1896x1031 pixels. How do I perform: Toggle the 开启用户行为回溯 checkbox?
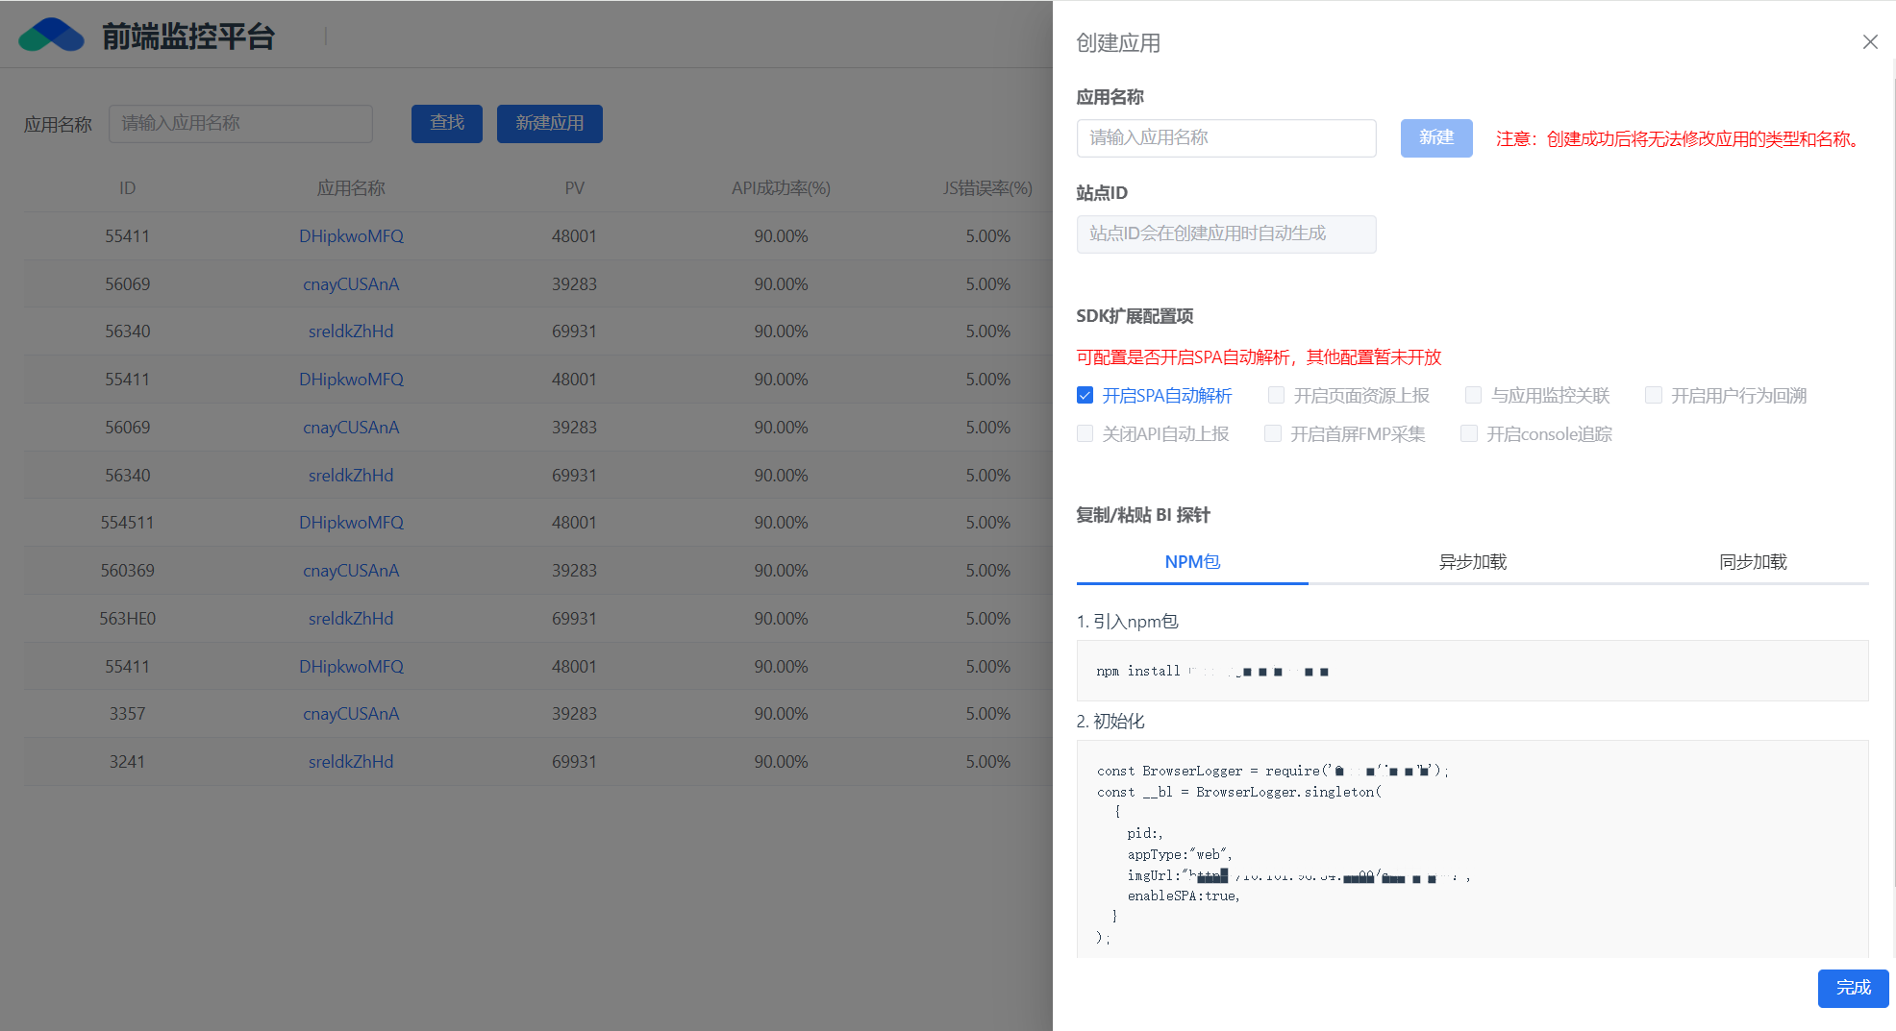(1653, 395)
